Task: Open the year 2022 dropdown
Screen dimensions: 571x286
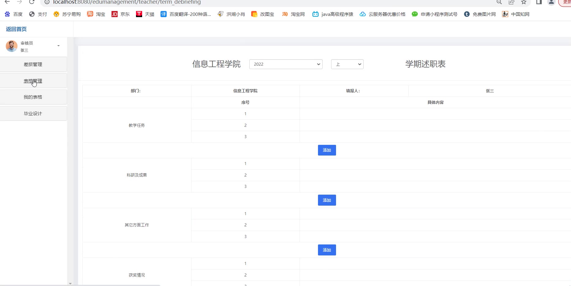Action: [285, 64]
